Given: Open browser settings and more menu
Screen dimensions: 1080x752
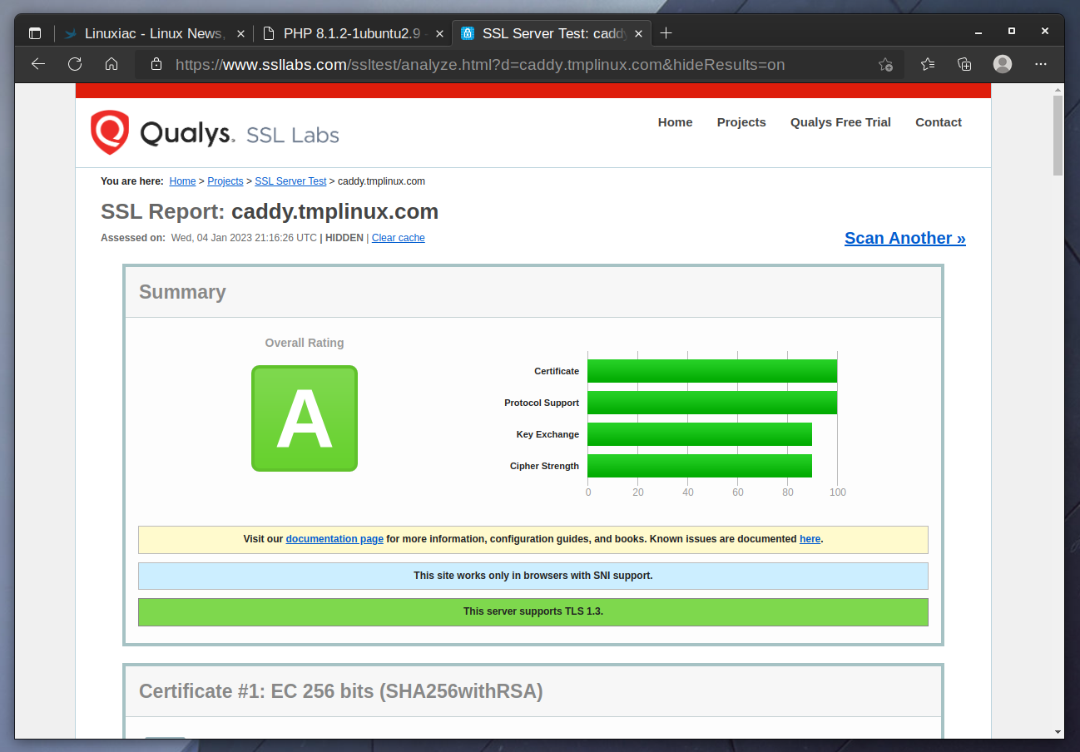Looking at the screenshot, I should [1041, 64].
